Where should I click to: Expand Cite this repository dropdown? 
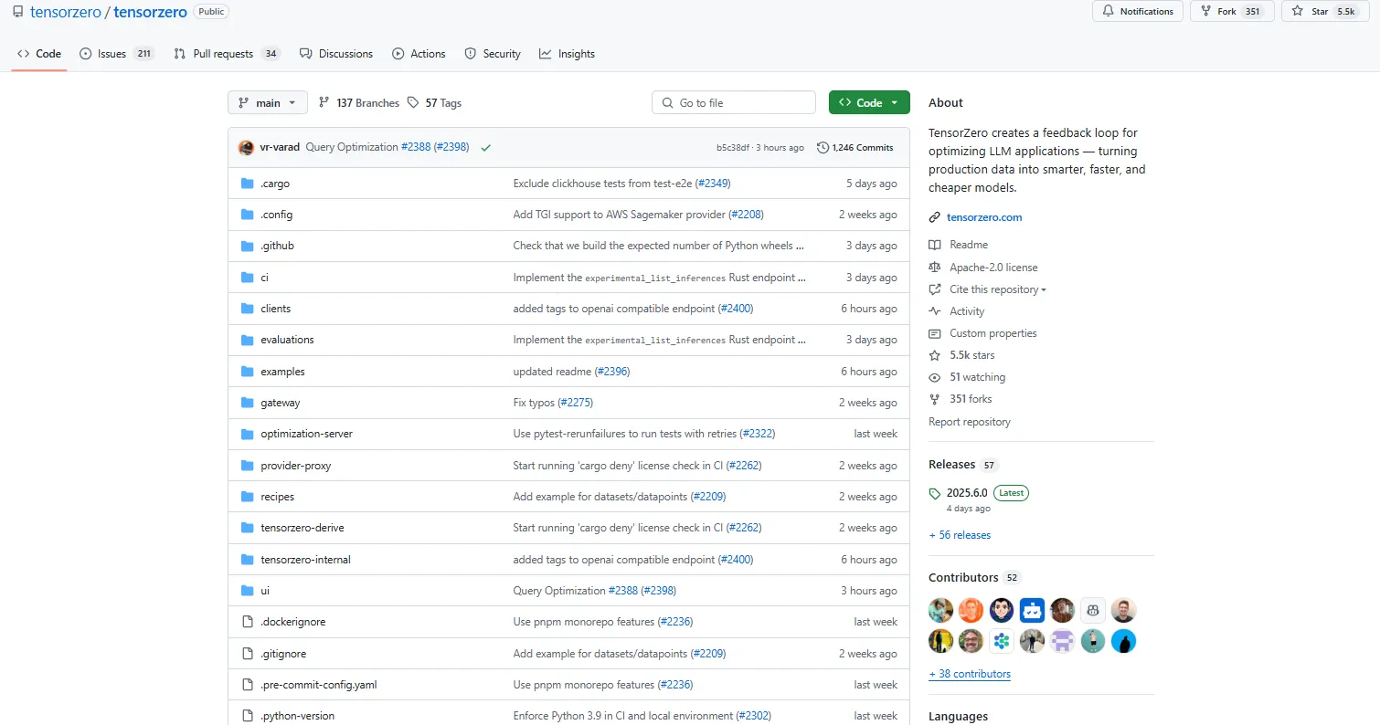point(997,289)
